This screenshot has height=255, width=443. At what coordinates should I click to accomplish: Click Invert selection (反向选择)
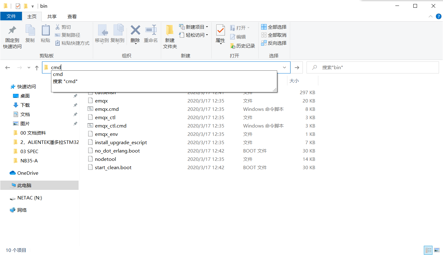(x=274, y=43)
